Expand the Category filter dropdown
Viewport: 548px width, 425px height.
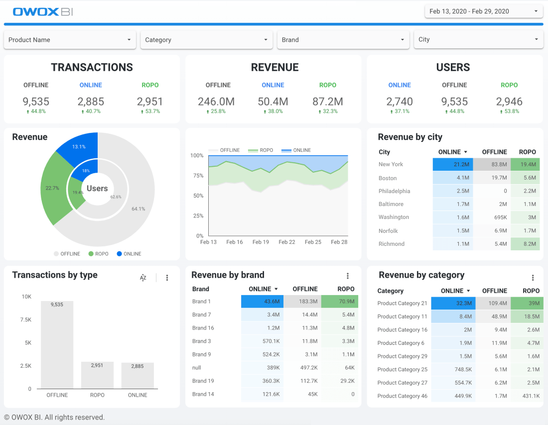pyautogui.click(x=207, y=40)
